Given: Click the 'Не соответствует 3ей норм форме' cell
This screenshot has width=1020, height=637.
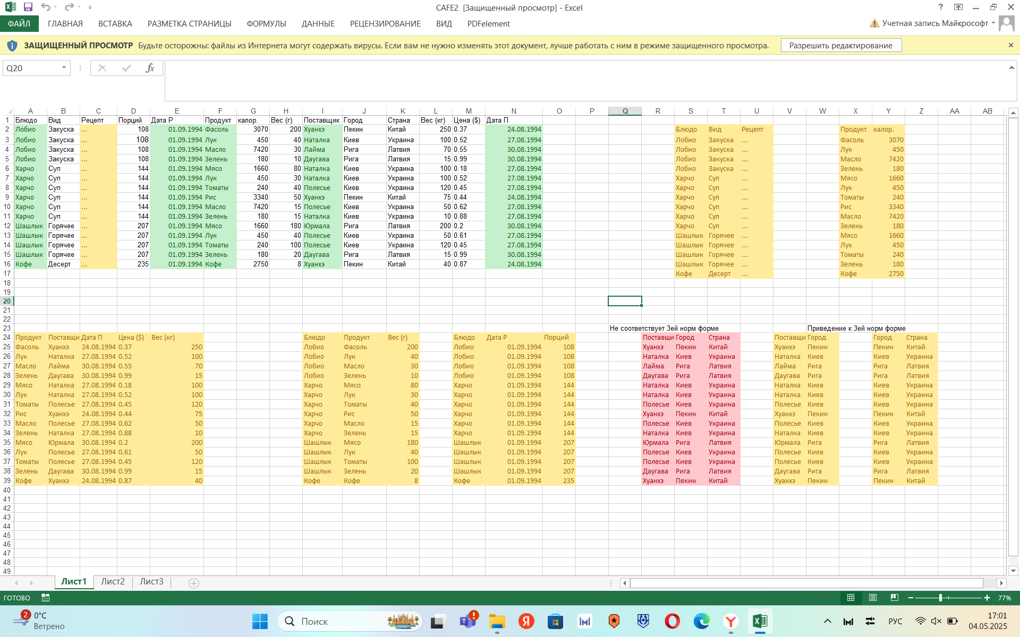Looking at the screenshot, I should click(x=664, y=328).
